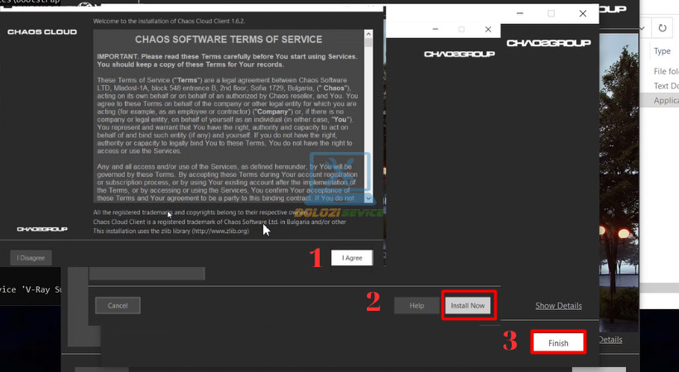
Task: Click the Terms scrollbar down arrow
Action: 370,198
